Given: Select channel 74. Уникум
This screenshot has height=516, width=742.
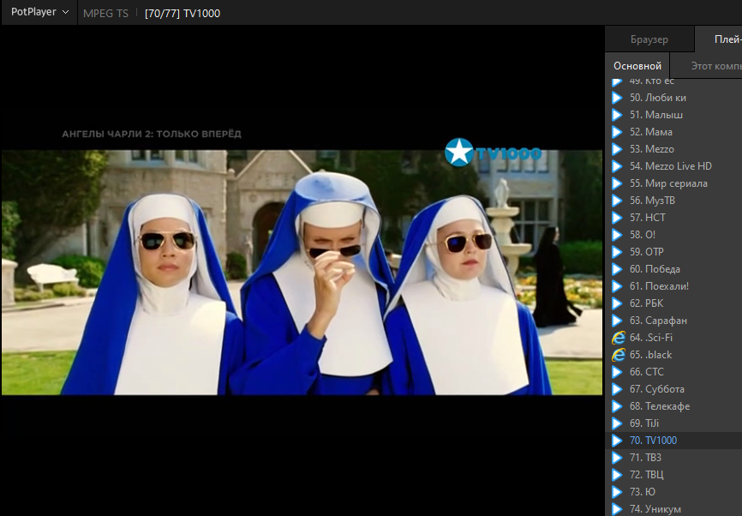Looking at the screenshot, I should [673, 508].
